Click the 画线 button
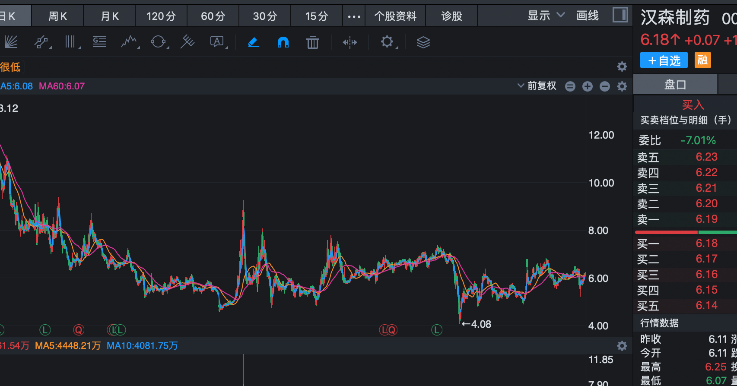Viewport: 737px width, 386px height. [588, 16]
